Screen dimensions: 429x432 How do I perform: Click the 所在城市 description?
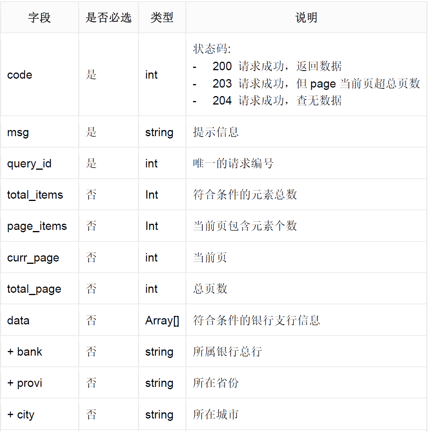(x=215, y=414)
